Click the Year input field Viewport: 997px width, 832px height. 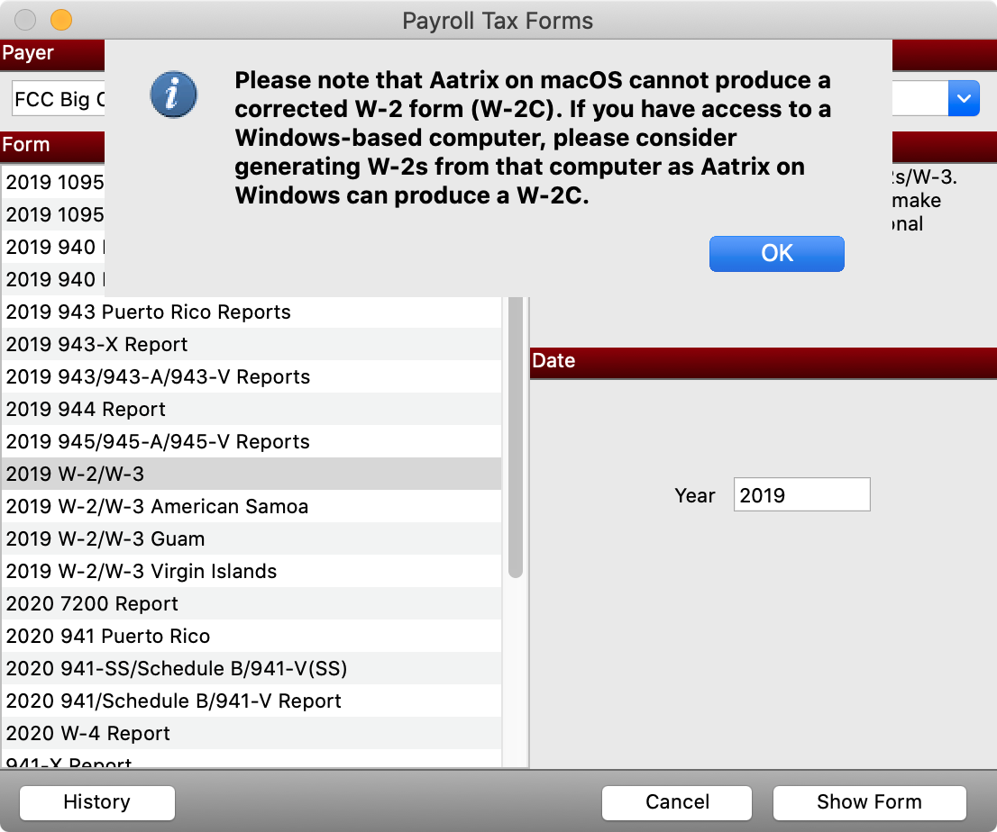pyautogui.click(x=801, y=494)
